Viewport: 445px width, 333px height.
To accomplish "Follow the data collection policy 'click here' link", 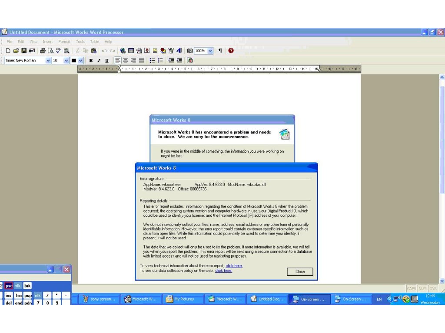I will click(x=223, y=271).
